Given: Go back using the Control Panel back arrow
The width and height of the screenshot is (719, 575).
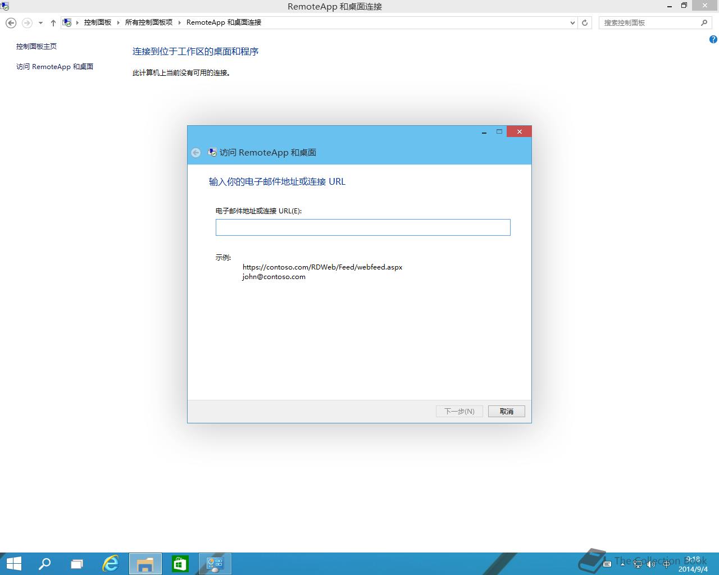Looking at the screenshot, I should pos(11,22).
